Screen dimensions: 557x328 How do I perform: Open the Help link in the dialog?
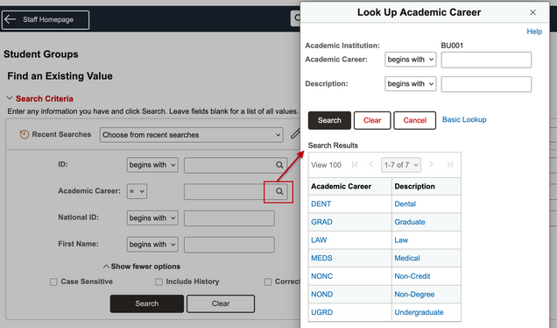(534, 32)
